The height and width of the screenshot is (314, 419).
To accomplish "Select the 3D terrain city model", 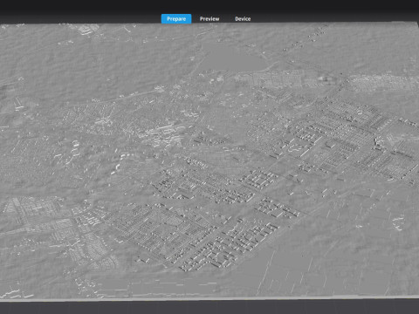I will click(209, 161).
